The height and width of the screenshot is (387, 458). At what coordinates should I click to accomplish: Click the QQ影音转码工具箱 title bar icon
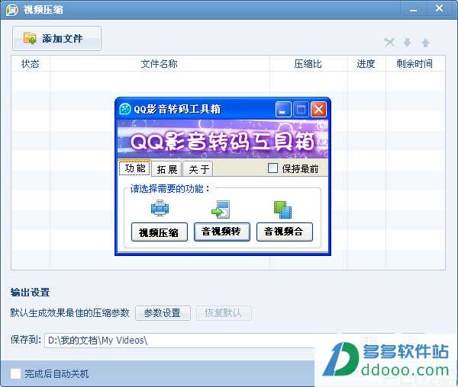(x=125, y=109)
